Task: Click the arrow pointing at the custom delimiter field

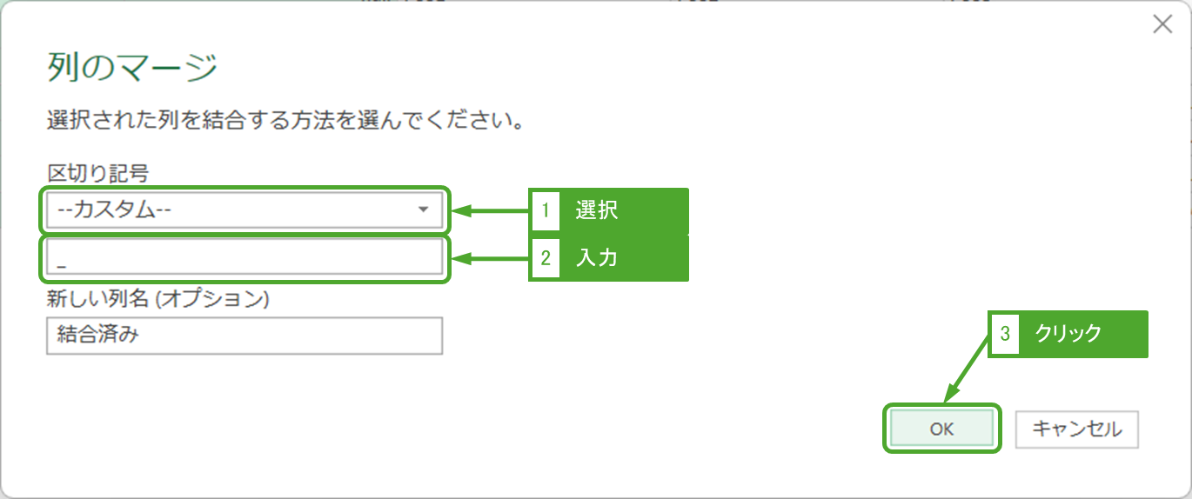Action: tap(492, 258)
